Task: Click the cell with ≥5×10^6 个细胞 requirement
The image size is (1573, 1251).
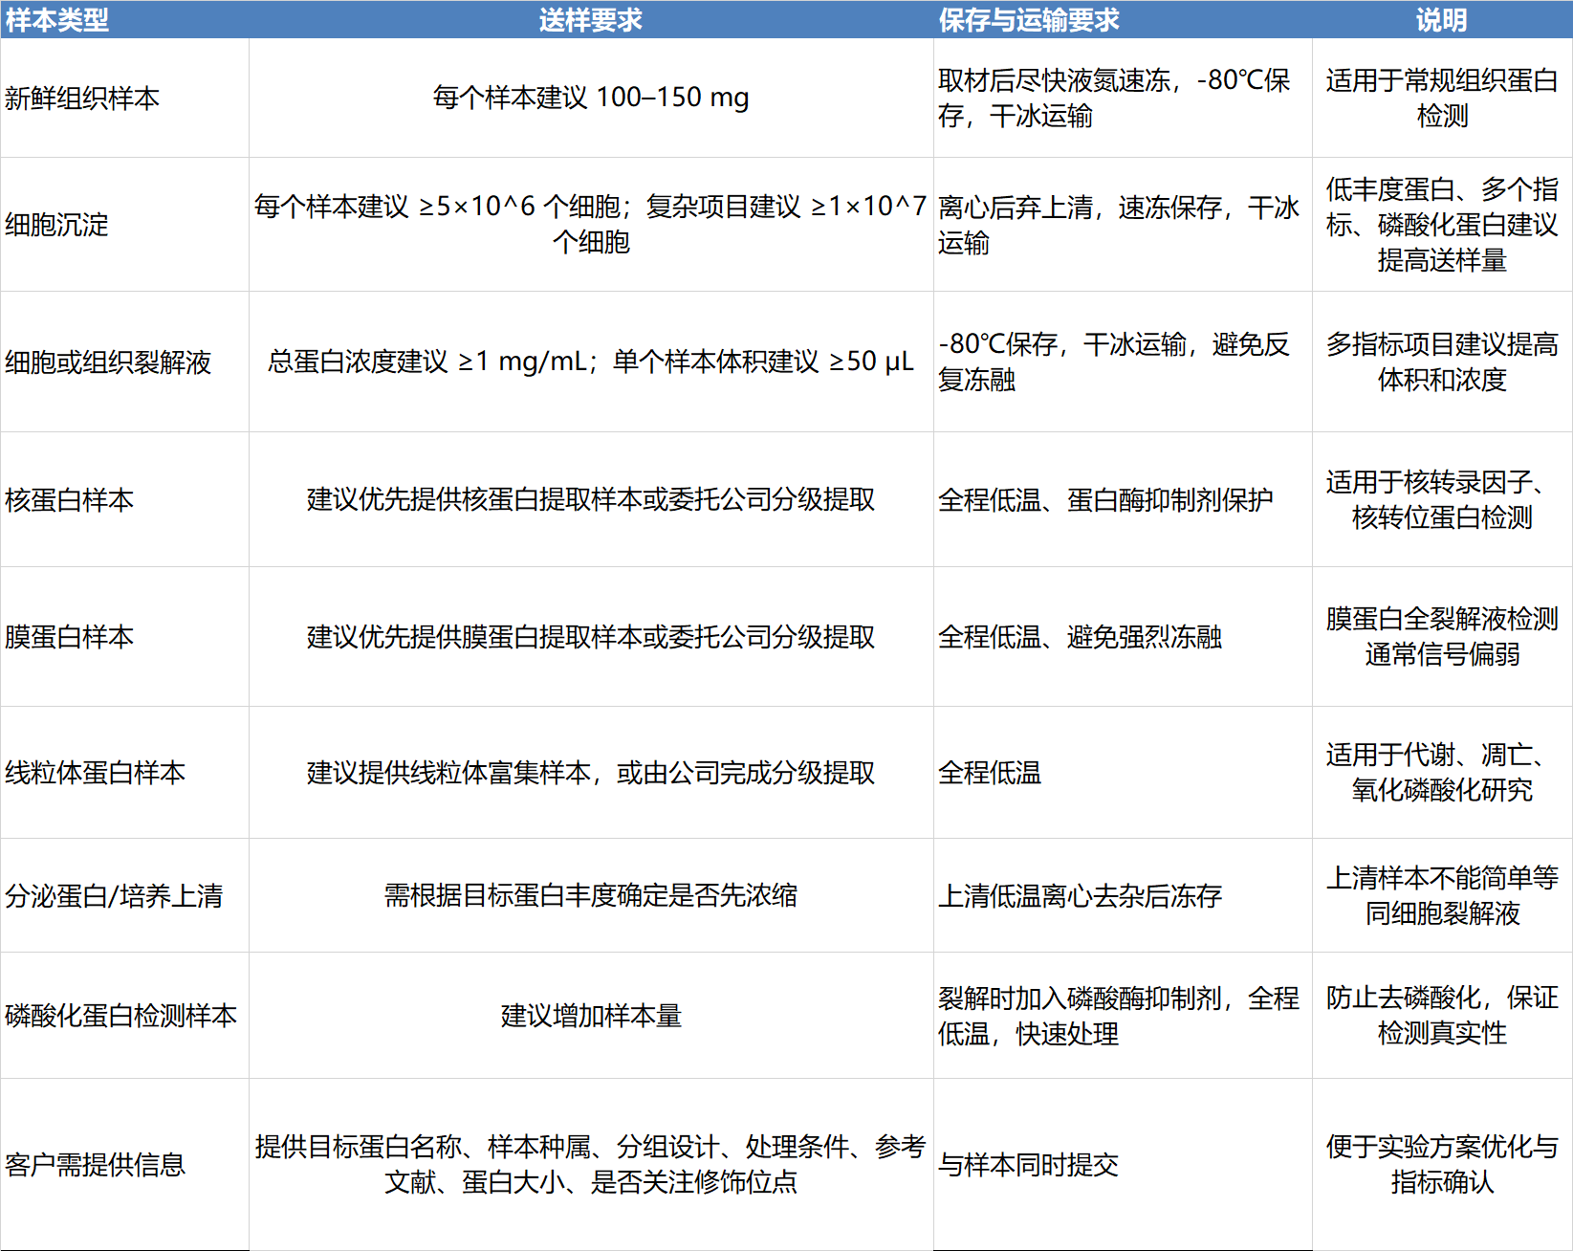Action: 590,224
